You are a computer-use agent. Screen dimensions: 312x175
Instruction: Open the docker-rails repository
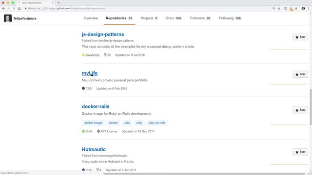coord(96,106)
